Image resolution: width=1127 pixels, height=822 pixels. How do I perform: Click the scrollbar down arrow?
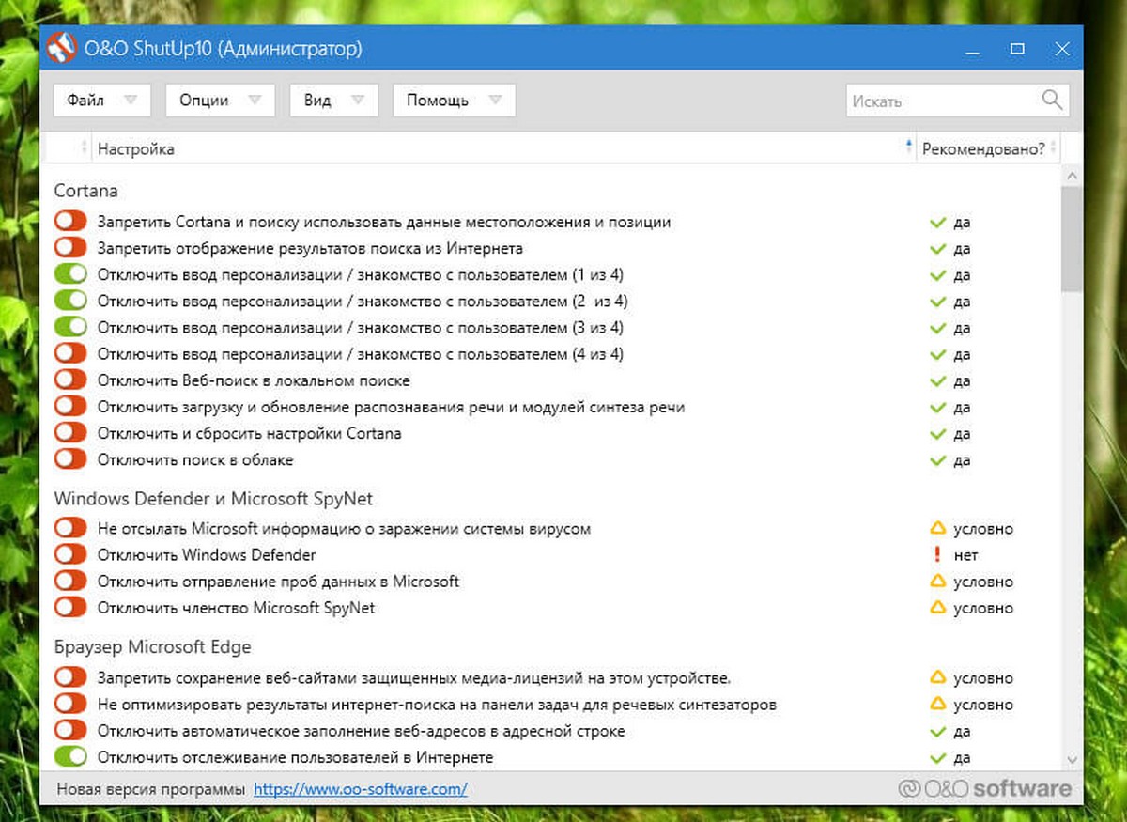click(x=1072, y=759)
